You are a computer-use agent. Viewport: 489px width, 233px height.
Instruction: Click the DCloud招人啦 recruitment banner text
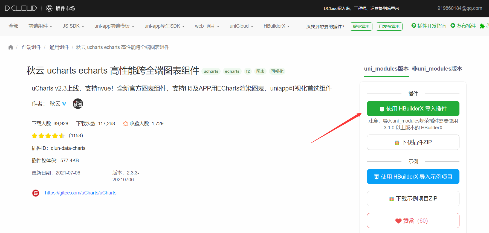361,8
